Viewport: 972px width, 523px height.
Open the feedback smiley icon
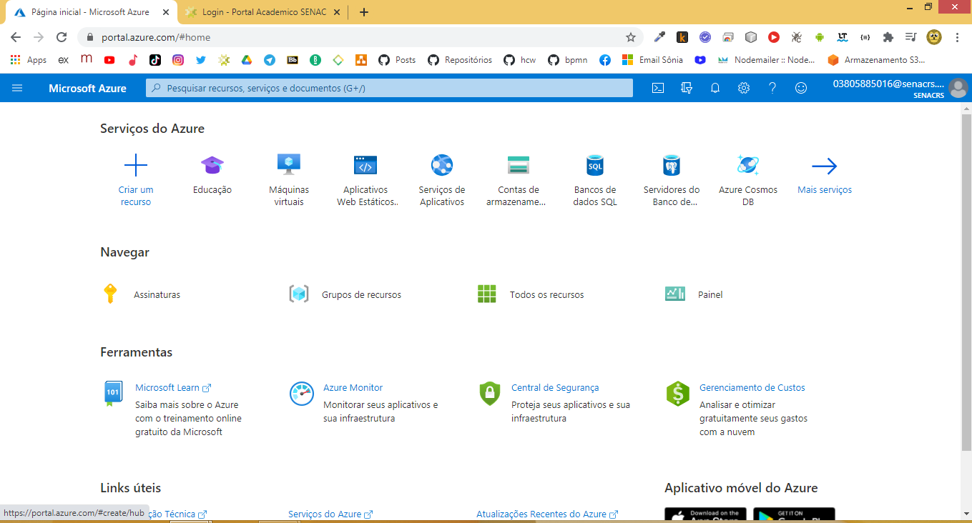pos(801,88)
